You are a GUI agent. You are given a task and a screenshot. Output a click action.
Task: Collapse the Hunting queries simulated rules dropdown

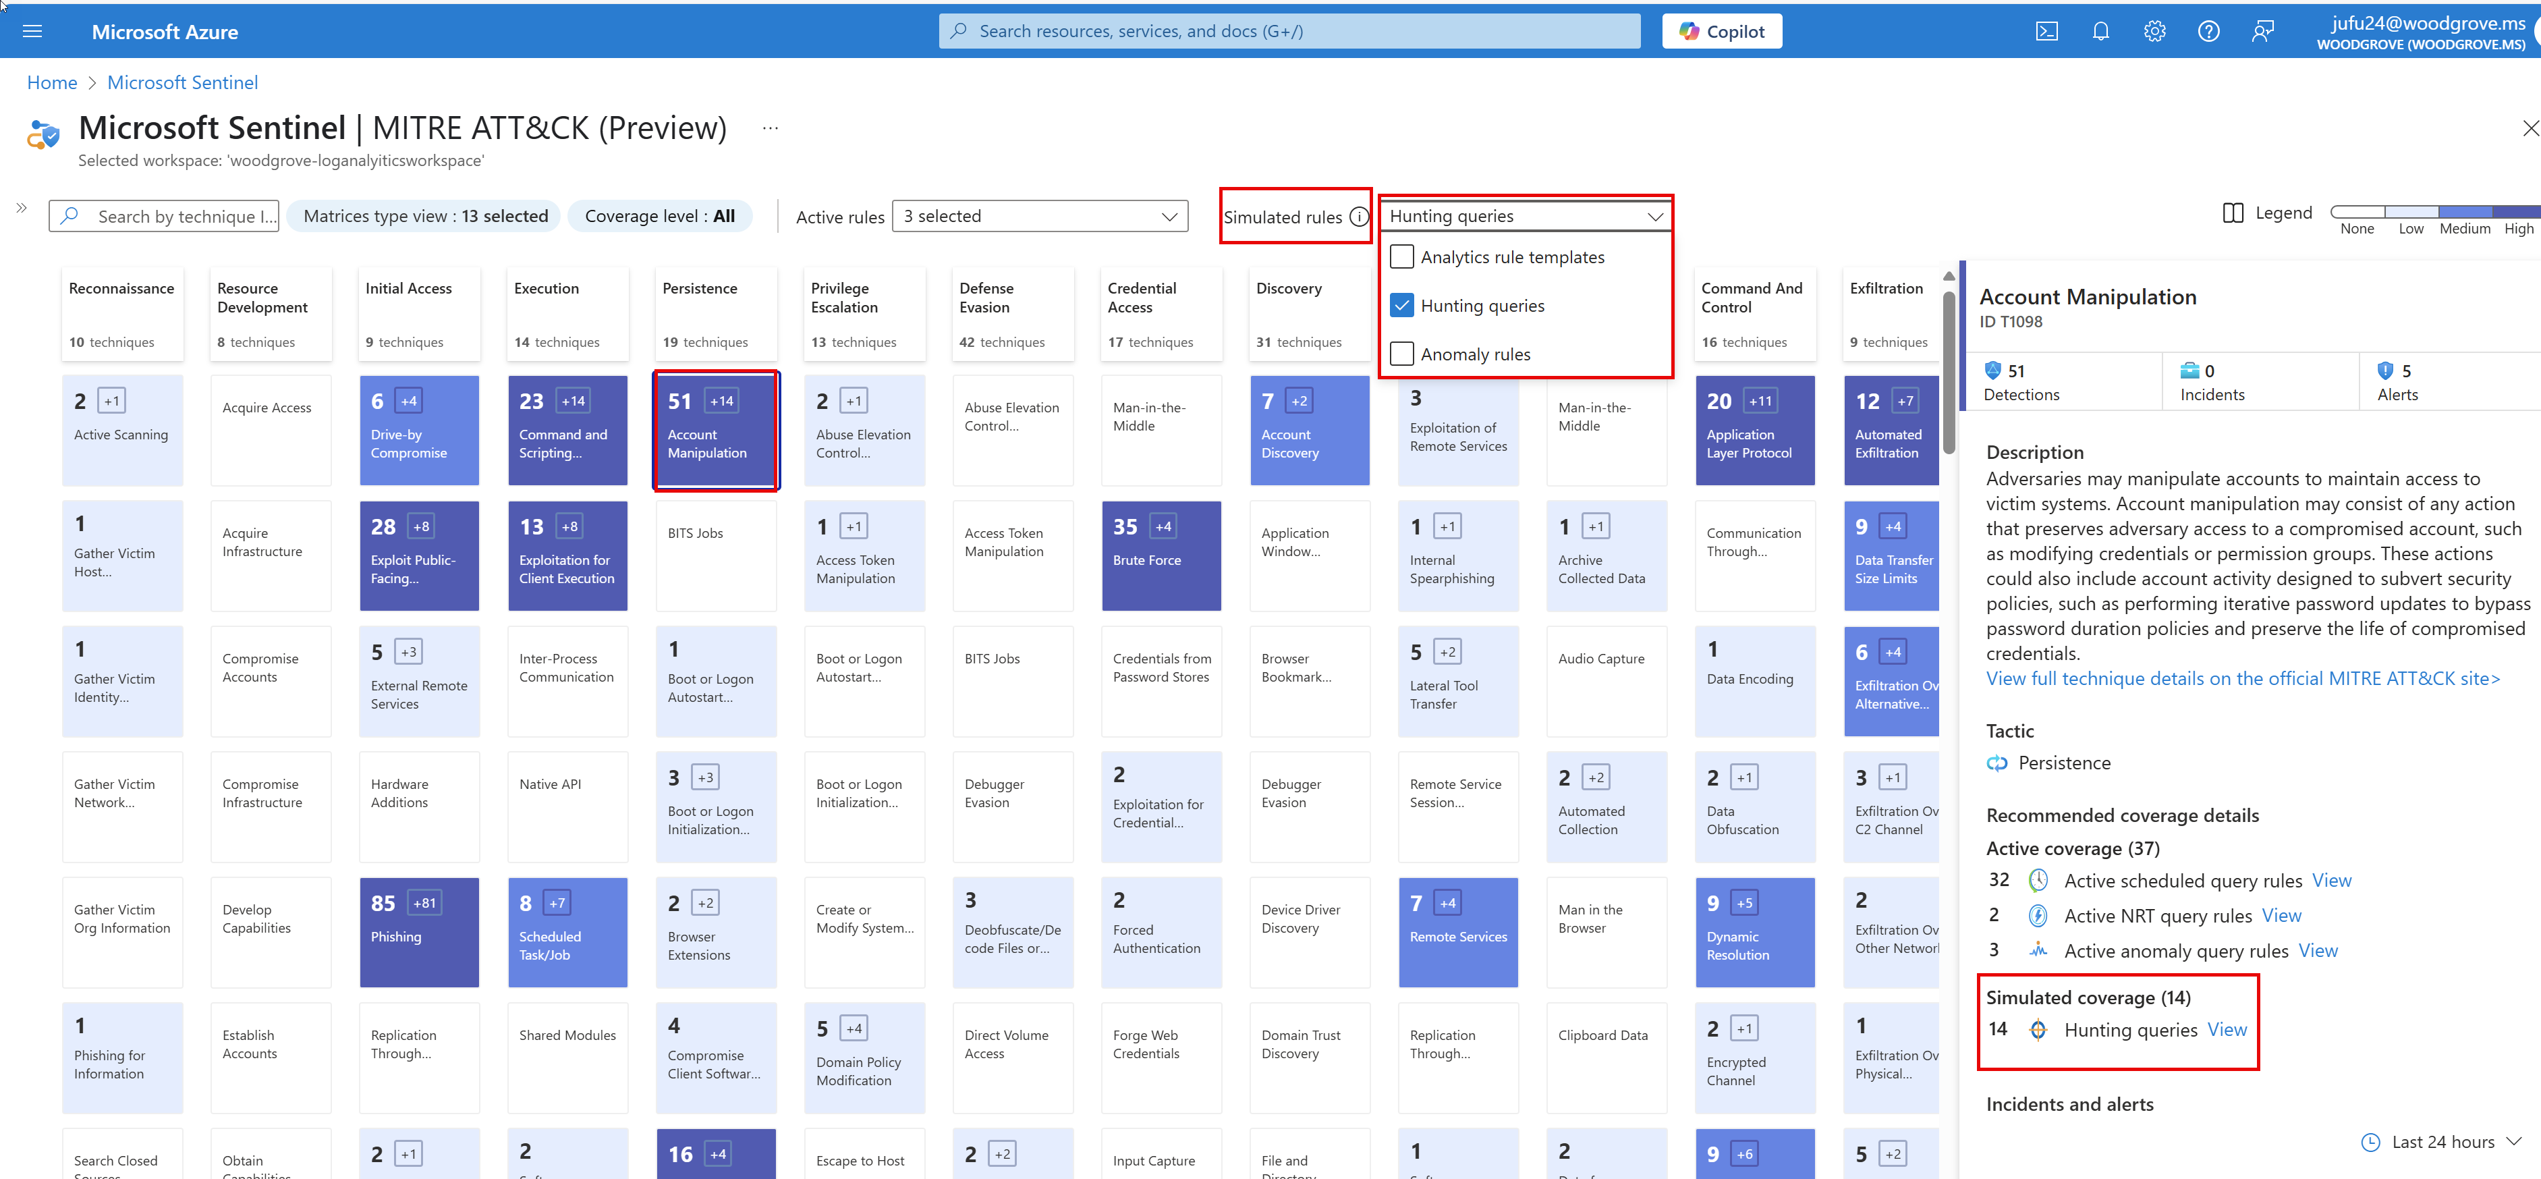click(1525, 216)
